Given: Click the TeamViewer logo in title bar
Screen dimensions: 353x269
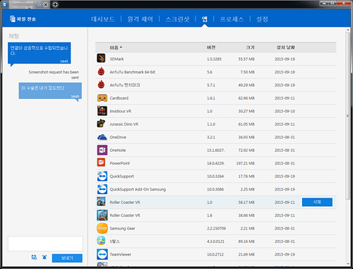Looking at the screenshot, I should (4, 4).
